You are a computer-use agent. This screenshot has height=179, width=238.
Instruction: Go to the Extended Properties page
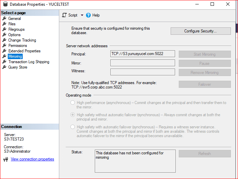pyautogui.click(x=24, y=51)
